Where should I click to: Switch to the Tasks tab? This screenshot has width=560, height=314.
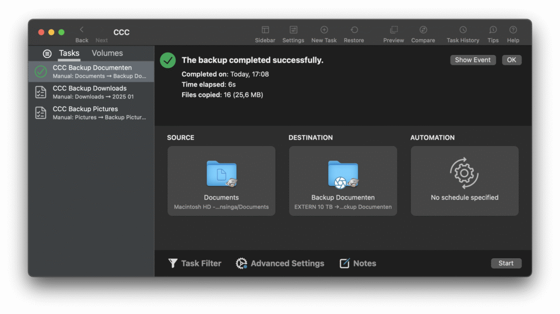[x=69, y=53]
